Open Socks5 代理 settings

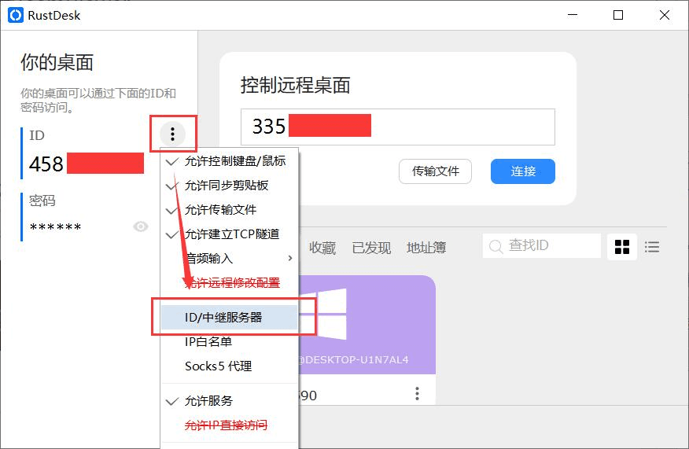230,366
